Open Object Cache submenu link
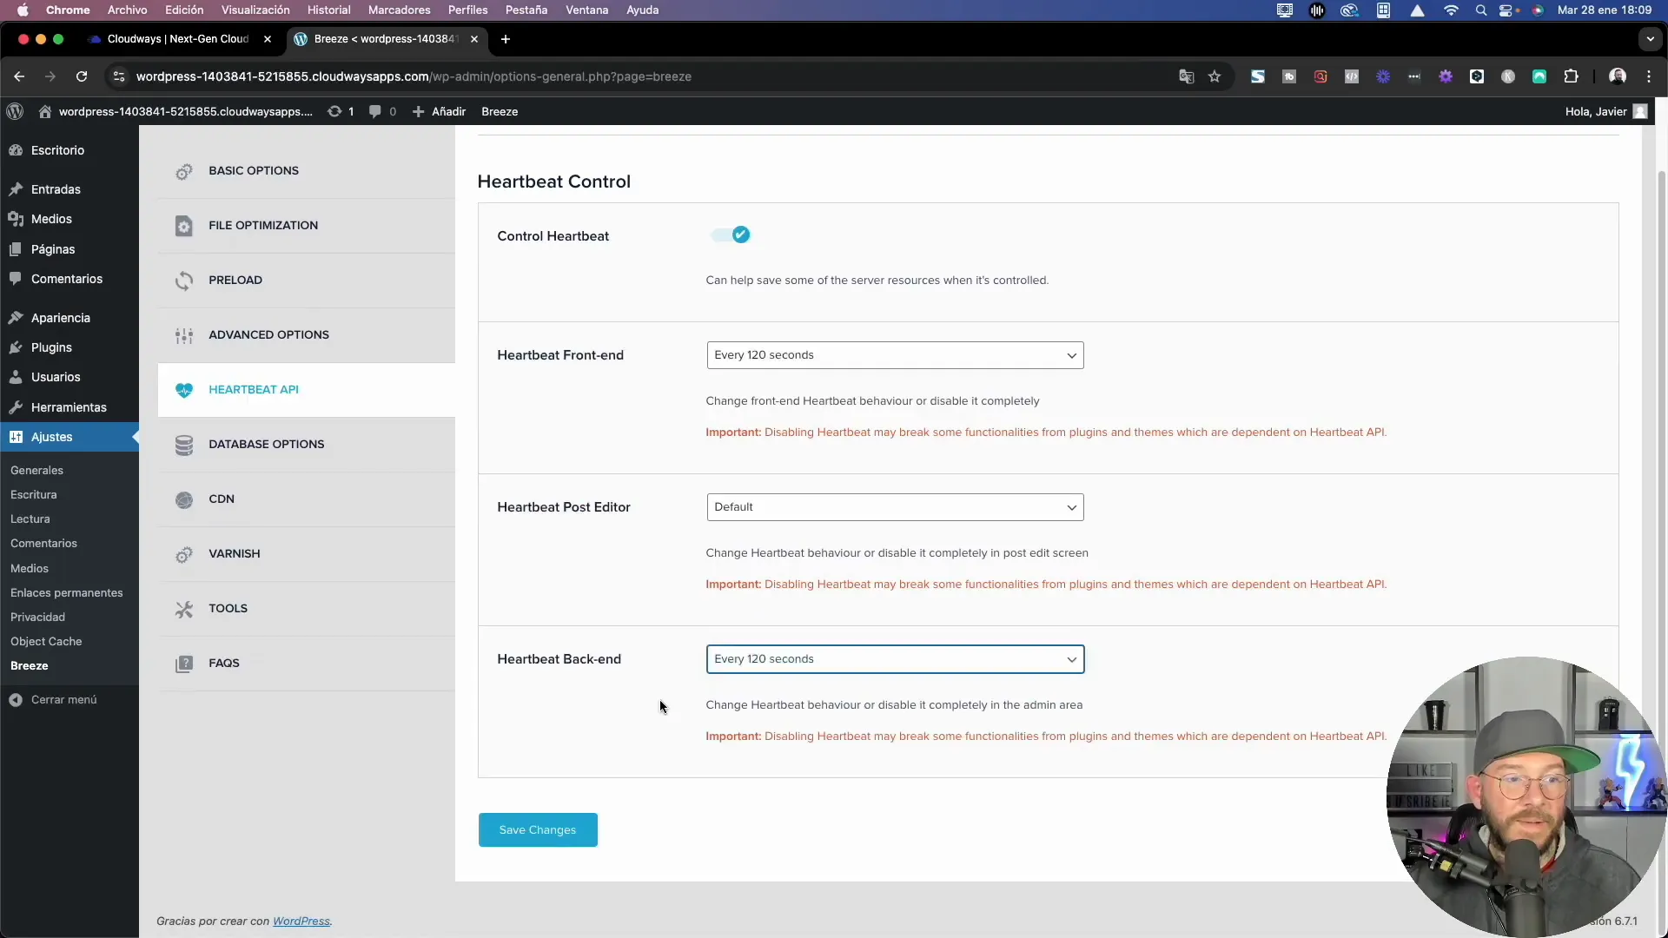 tap(46, 641)
